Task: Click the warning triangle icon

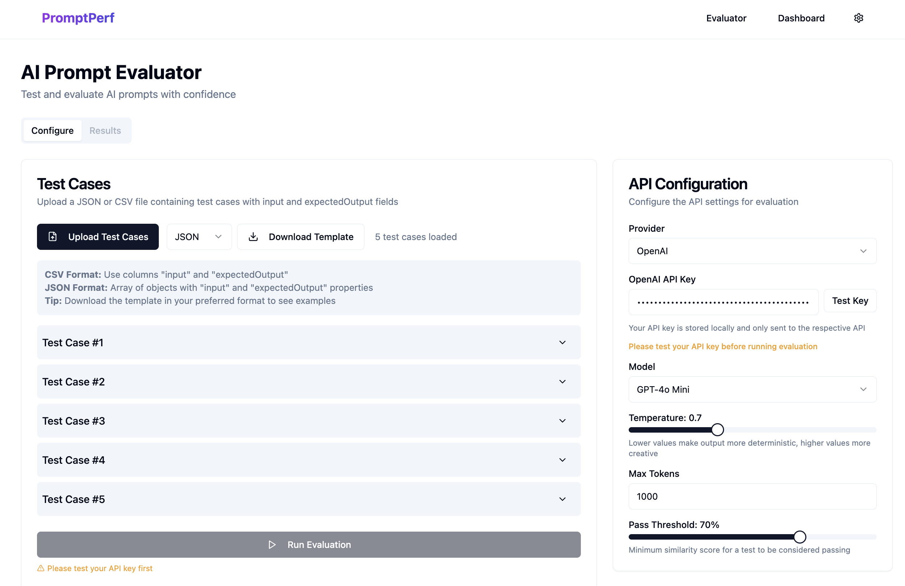Action: (x=41, y=568)
